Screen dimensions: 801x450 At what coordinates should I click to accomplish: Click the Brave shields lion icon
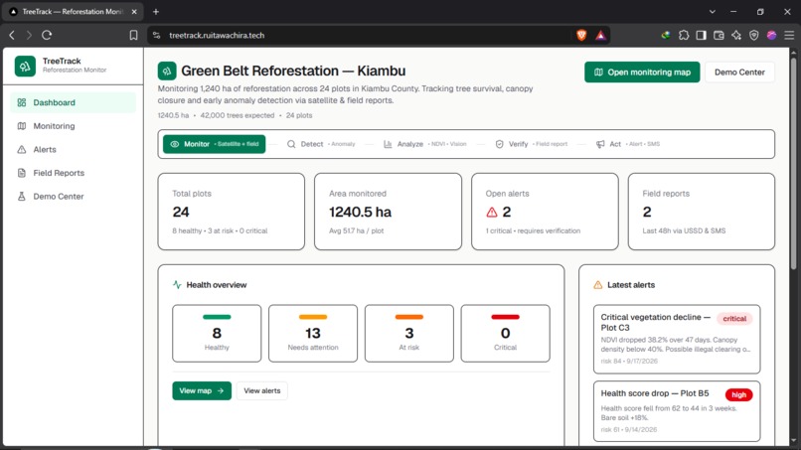(581, 35)
